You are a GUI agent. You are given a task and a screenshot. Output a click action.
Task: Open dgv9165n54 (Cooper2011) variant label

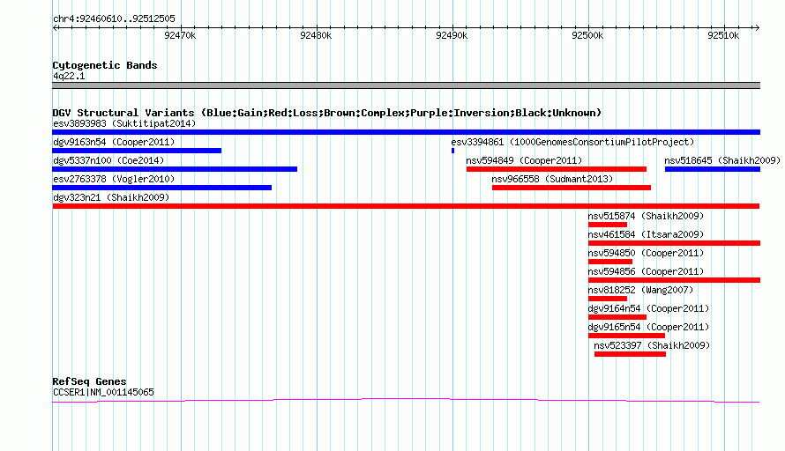pos(648,327)
